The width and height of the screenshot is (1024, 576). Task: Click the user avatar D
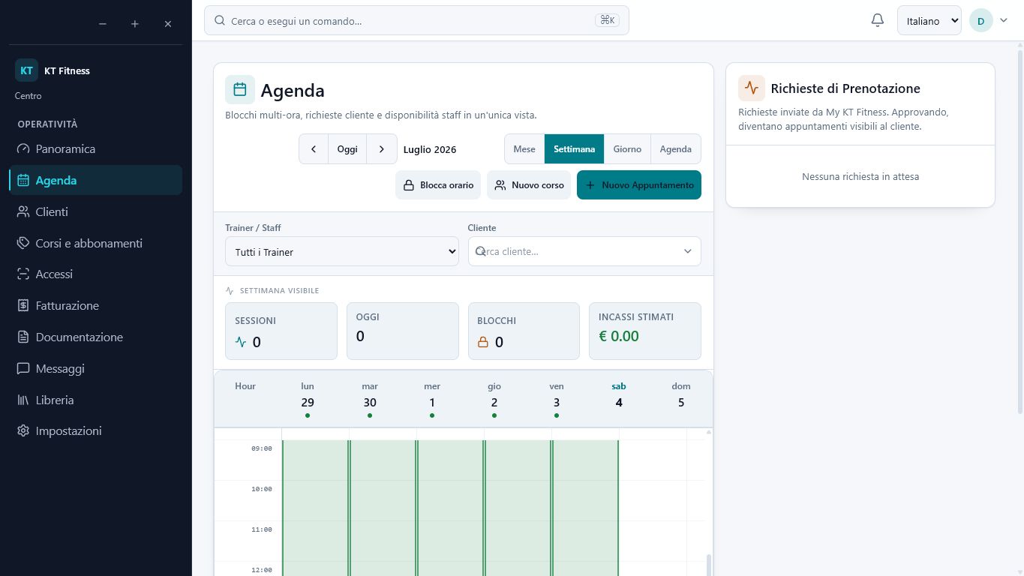981,21
